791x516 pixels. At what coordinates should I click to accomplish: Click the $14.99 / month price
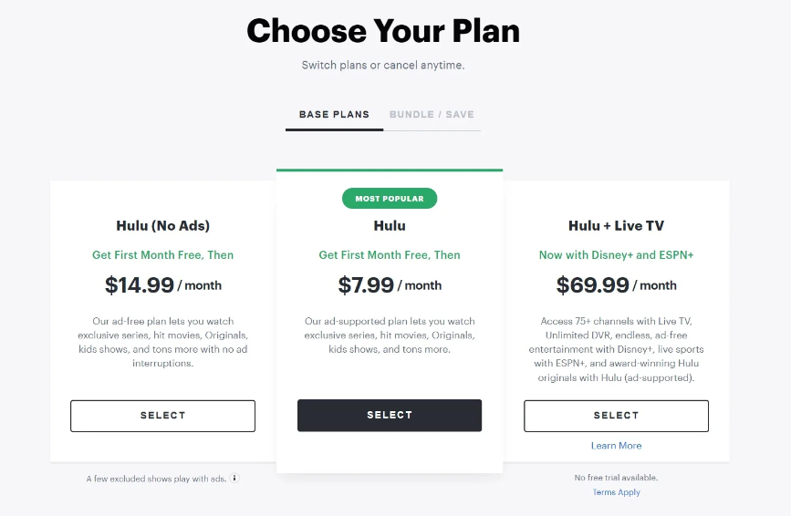coord(163,285)
